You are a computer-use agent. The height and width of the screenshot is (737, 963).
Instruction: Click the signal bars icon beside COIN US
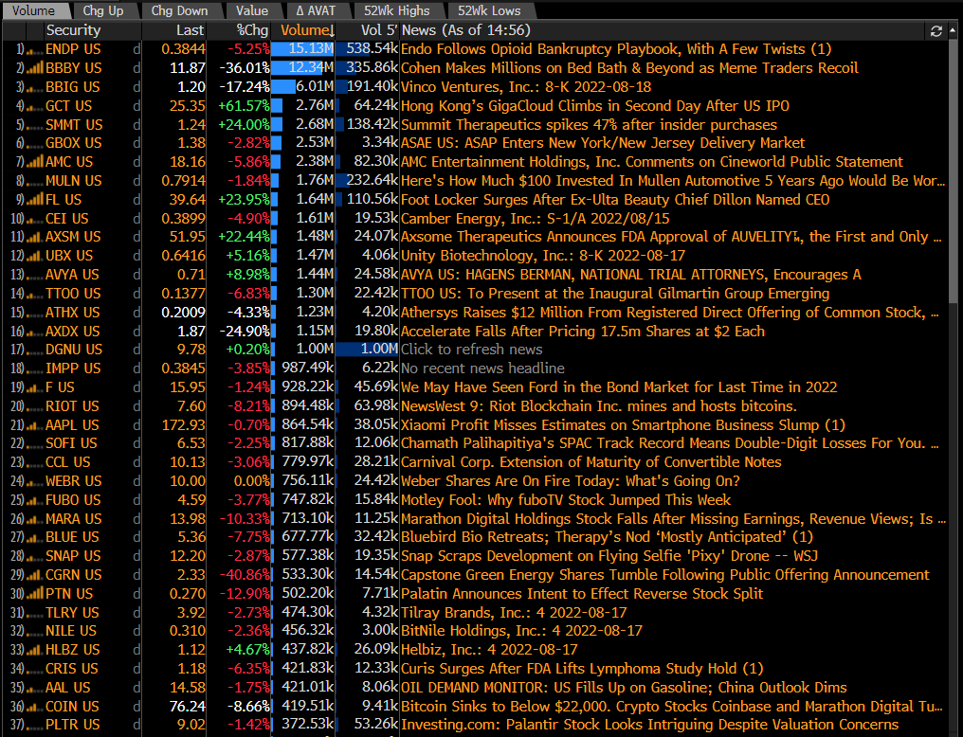(x=34, y=707)
